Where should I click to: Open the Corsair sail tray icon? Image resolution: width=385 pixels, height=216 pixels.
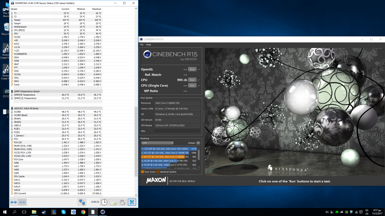(342, 212)
